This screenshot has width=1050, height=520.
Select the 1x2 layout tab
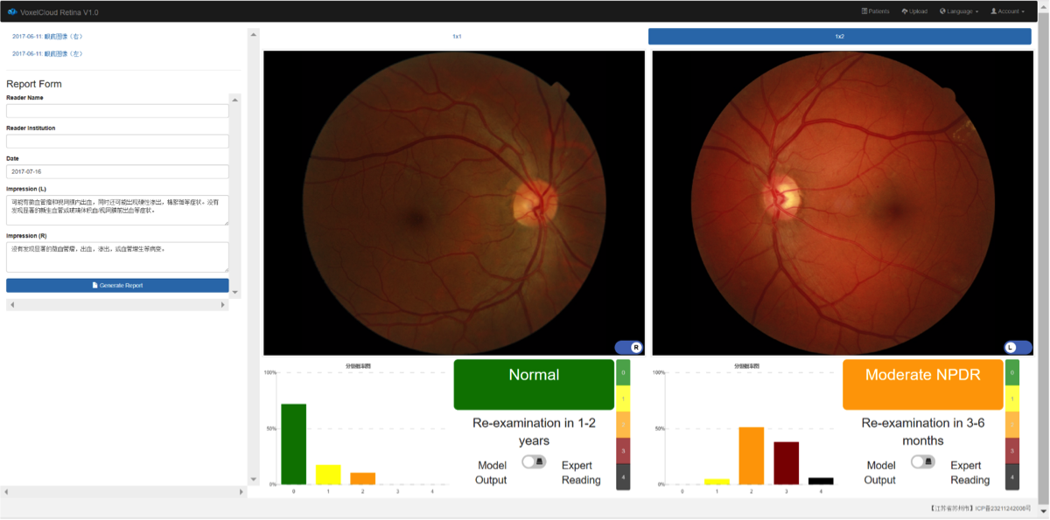click(x=839, y=37)
